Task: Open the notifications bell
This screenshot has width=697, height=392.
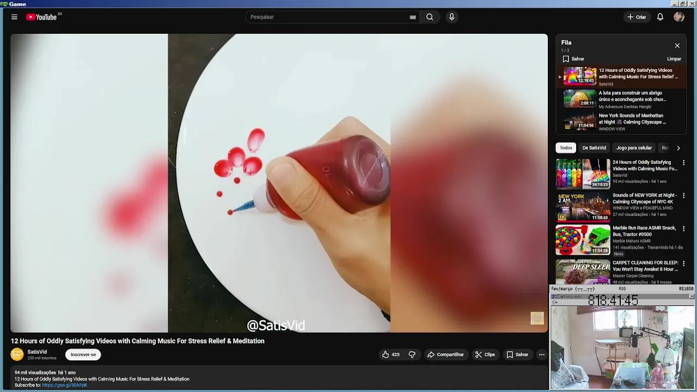Action: (x=660, y=17)
